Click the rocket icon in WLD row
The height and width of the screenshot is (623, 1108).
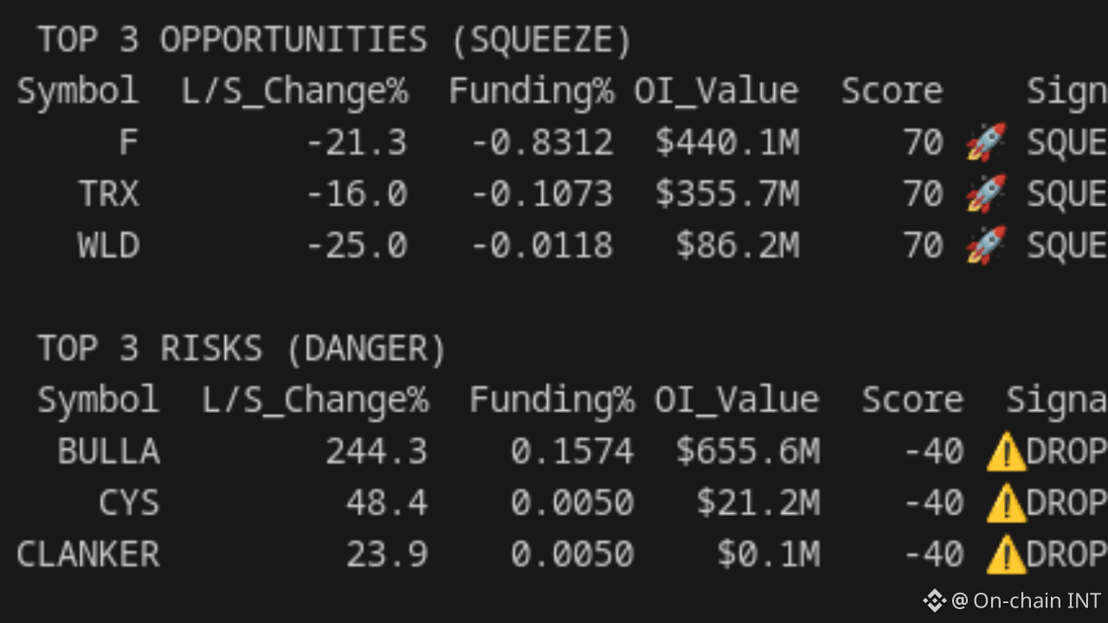point(986,245)
